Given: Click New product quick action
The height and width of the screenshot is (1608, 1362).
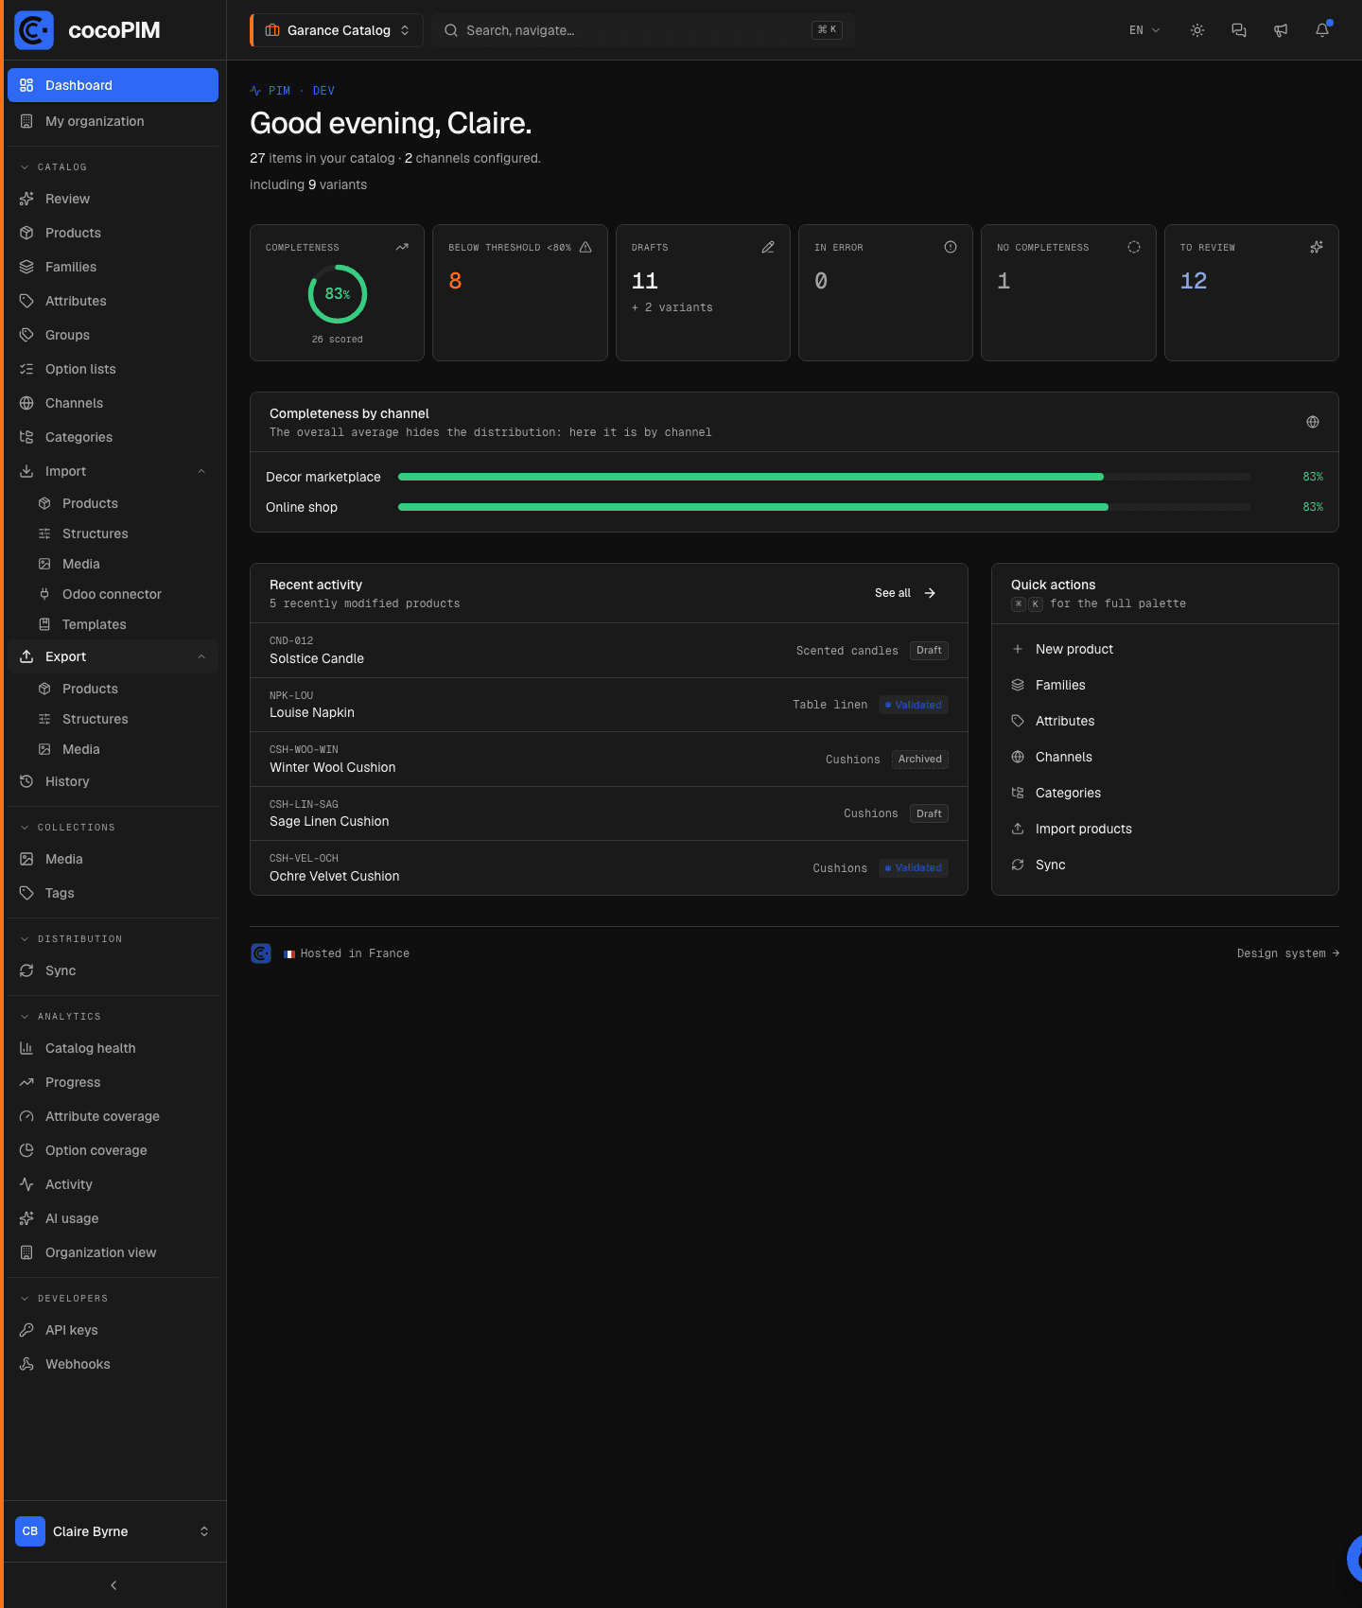Looking at the screenshot, I should (1165, 649).
